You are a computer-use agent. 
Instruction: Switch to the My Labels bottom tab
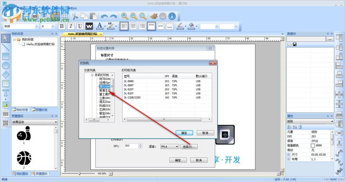(x=20, y=110)
